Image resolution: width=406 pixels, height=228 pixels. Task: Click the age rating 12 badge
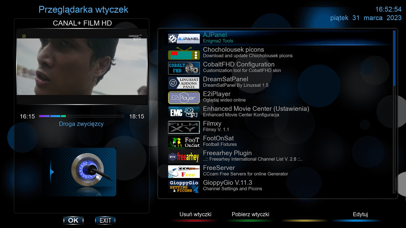[24, 36]
